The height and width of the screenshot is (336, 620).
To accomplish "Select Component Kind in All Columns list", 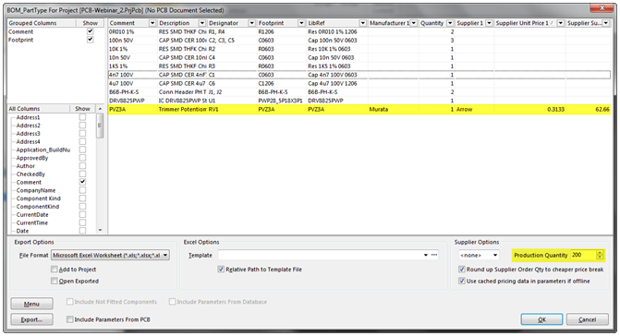I will [x=39, y=198].
